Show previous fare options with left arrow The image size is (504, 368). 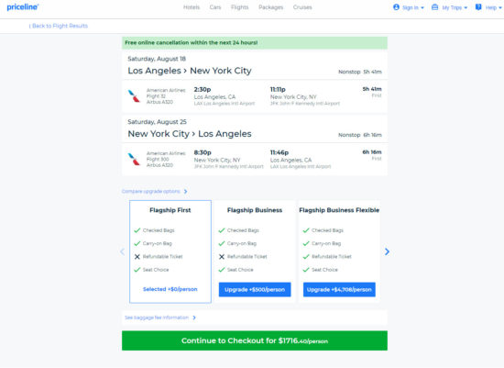(x=122, y=251)
